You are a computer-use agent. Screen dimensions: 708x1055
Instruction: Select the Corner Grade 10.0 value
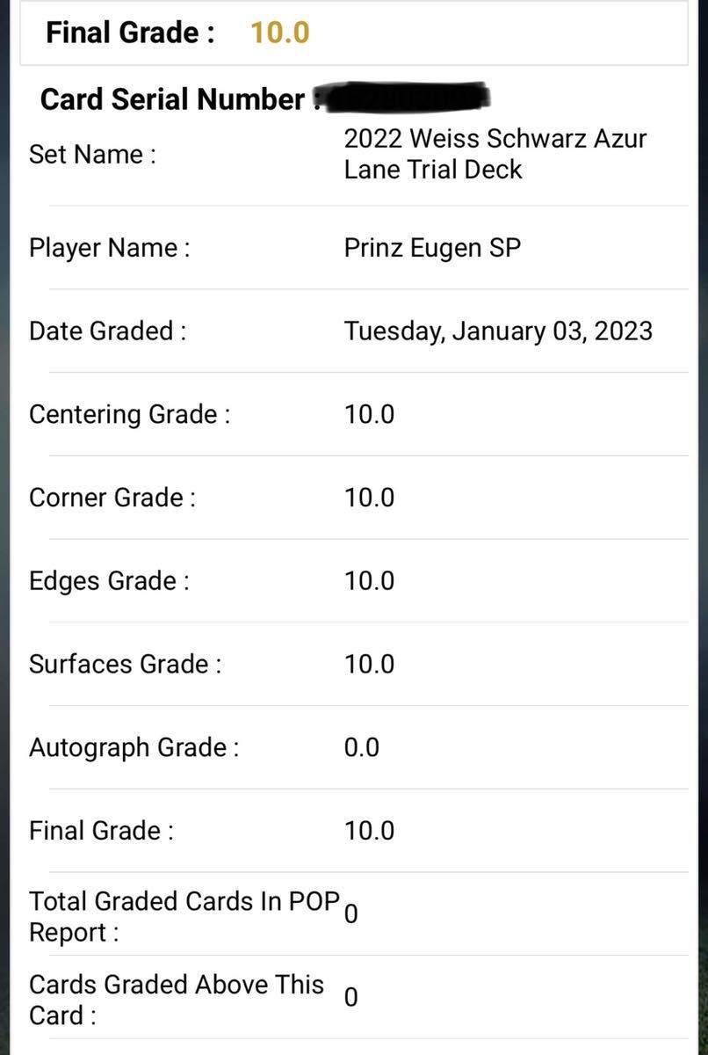coord(369,498)
